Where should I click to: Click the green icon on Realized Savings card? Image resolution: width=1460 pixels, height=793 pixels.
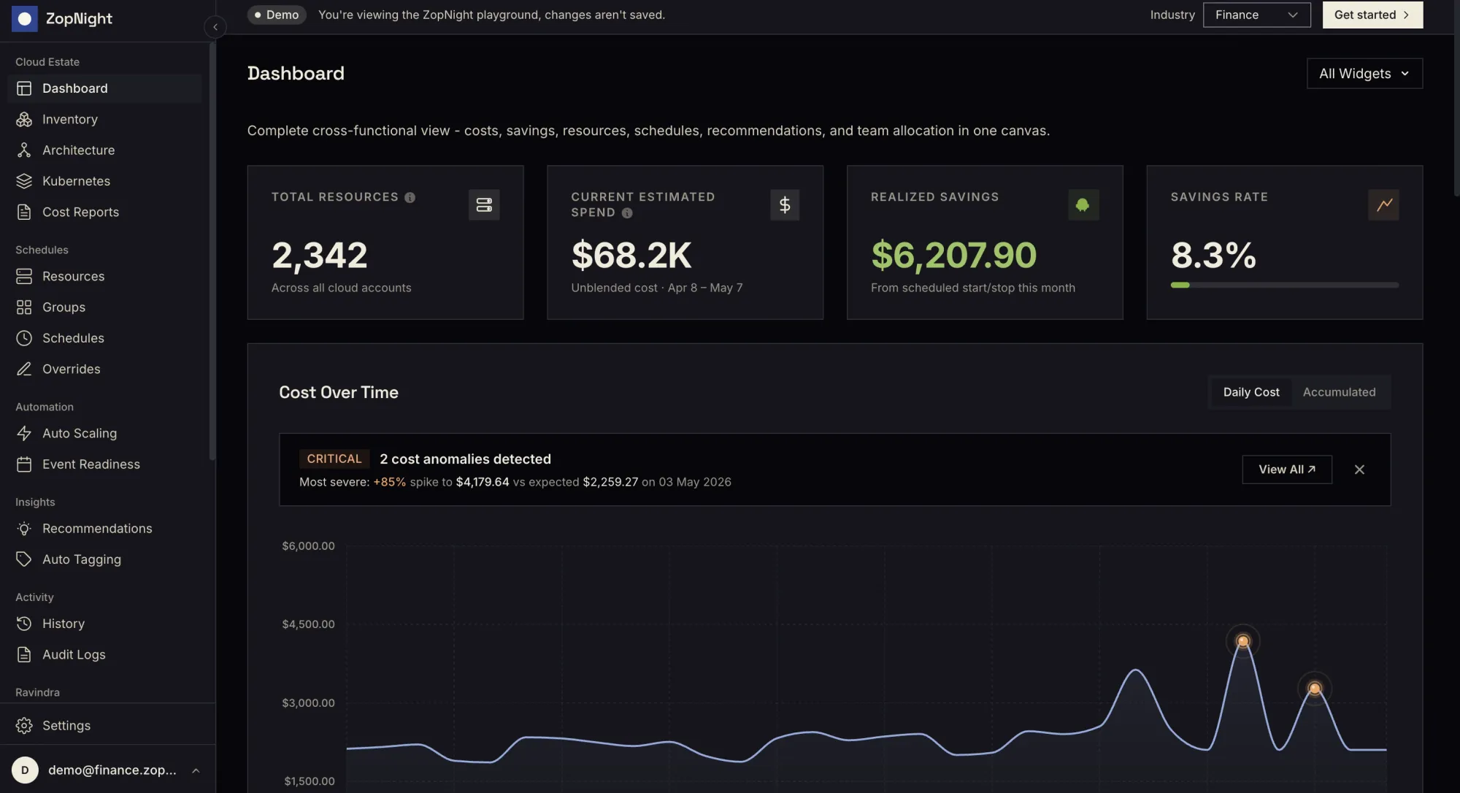coord(1083,204)
